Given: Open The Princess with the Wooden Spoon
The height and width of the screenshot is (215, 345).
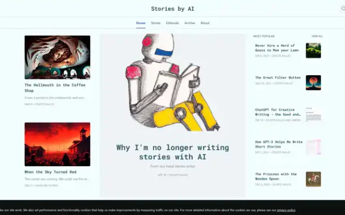Looking at the screenshot, I should [276, 176].
